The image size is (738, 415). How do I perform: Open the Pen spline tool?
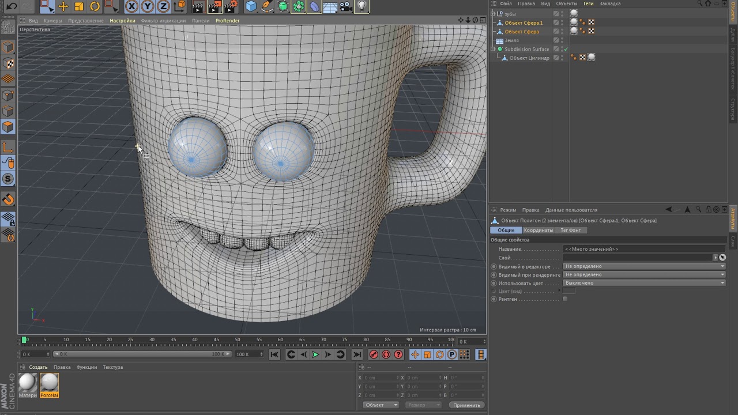click(x=267, y=6)
